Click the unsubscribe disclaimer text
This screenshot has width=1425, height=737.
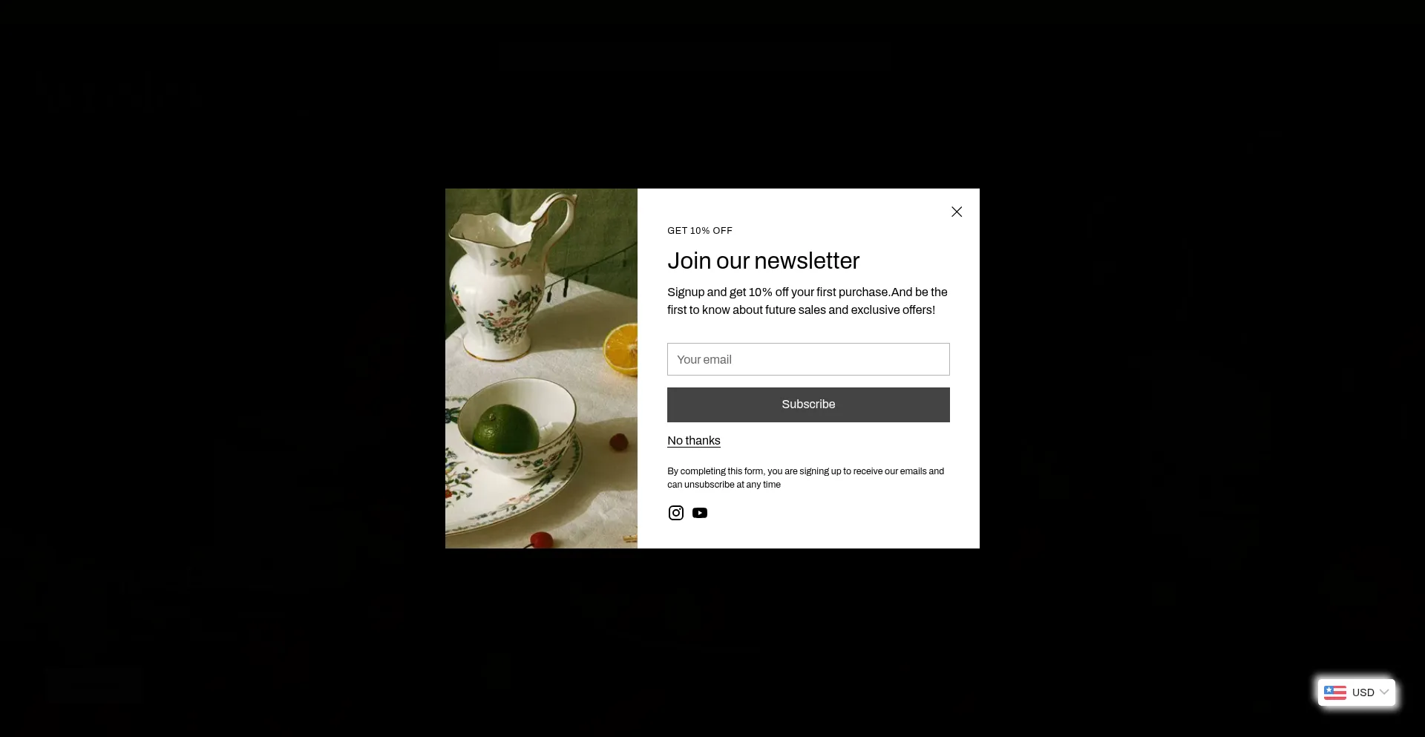click(x=805, y=478)
